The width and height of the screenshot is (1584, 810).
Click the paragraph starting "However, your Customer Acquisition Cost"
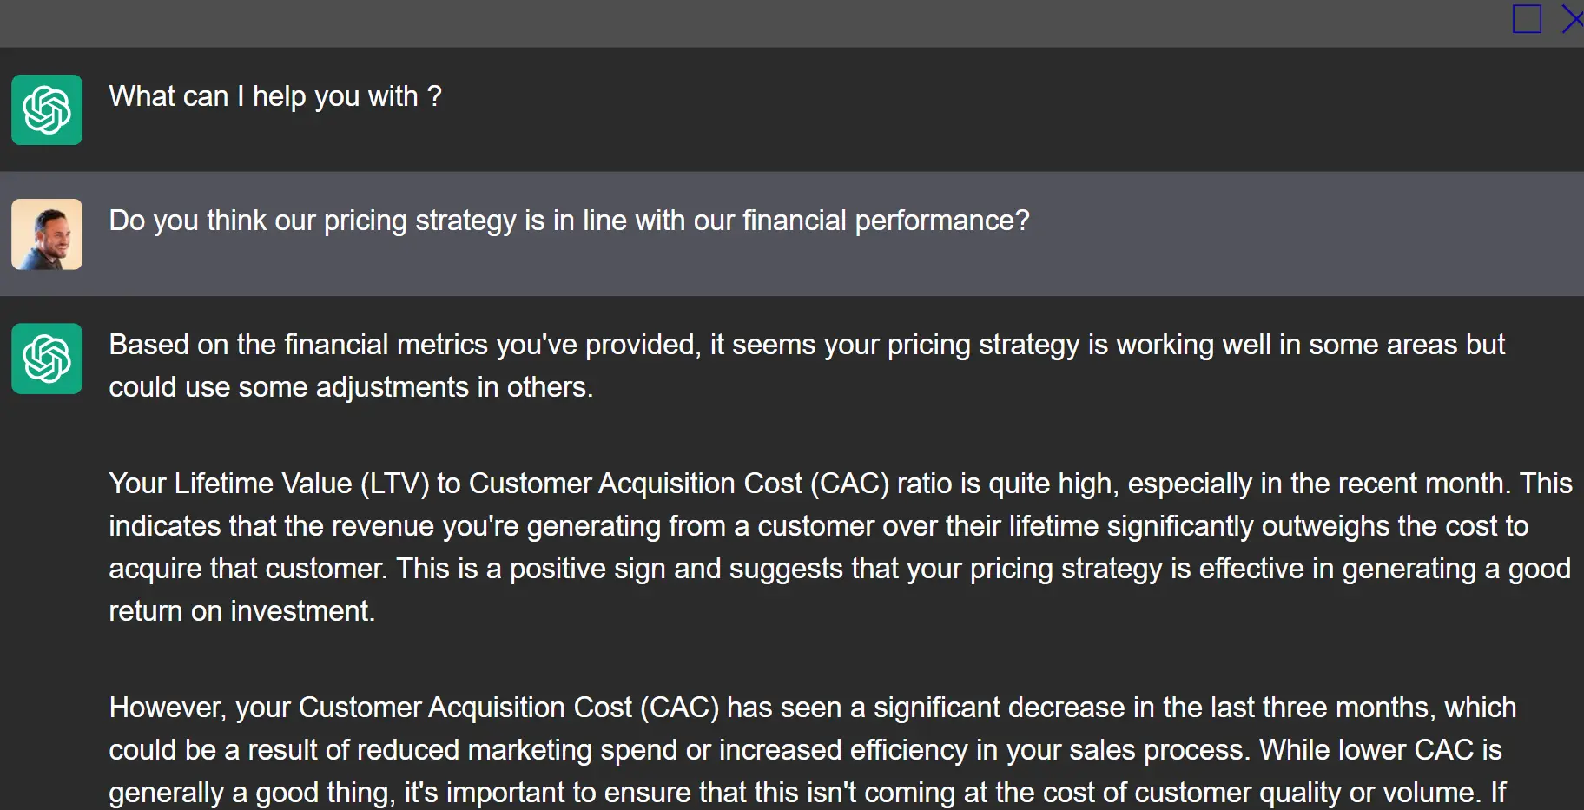pos(812,749)
